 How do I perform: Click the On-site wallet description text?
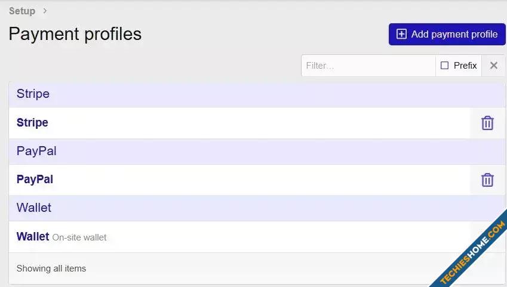click(79, 237)
